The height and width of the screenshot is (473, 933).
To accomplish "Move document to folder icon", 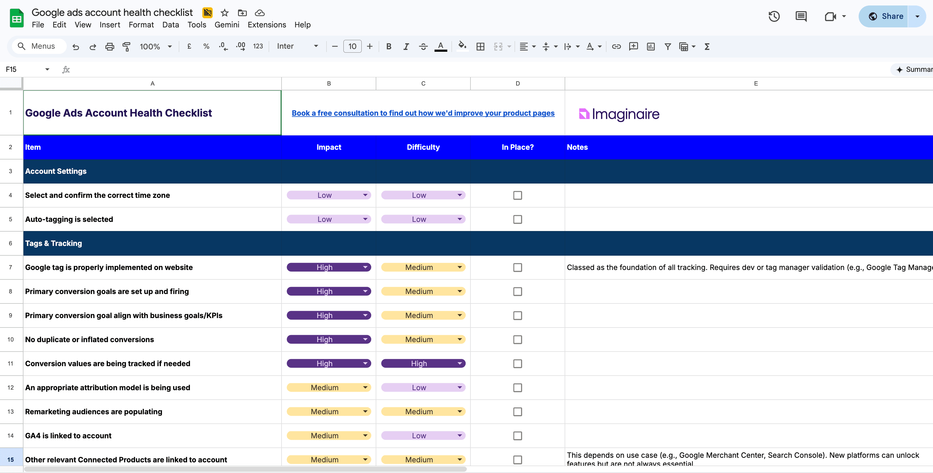I will click(242, 13).
